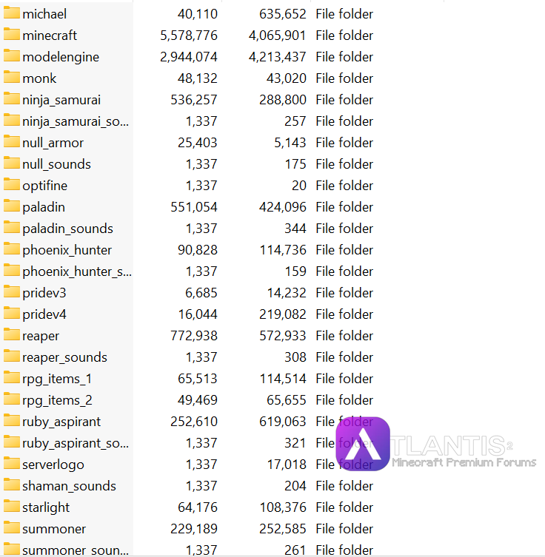This screenshot has width=545, height=557.
Task: Click the michael folder icon
Action: pyautogui.click(x=12, y=13)
